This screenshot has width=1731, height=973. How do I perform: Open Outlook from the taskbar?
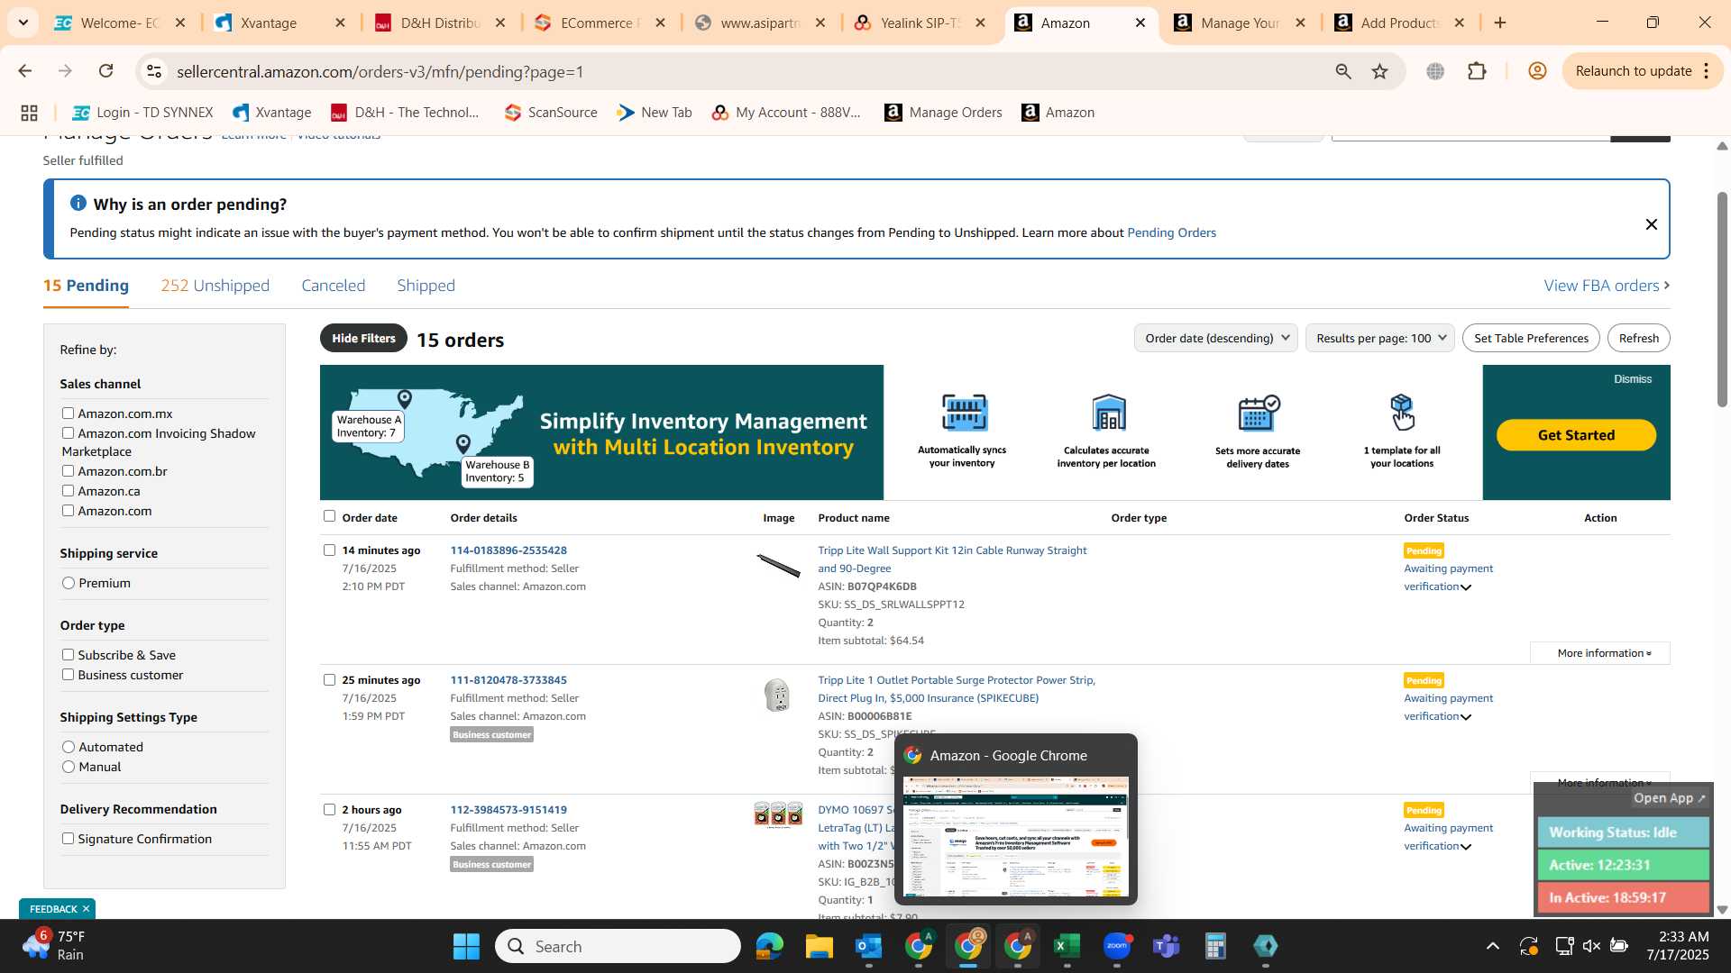coord(868,946)
